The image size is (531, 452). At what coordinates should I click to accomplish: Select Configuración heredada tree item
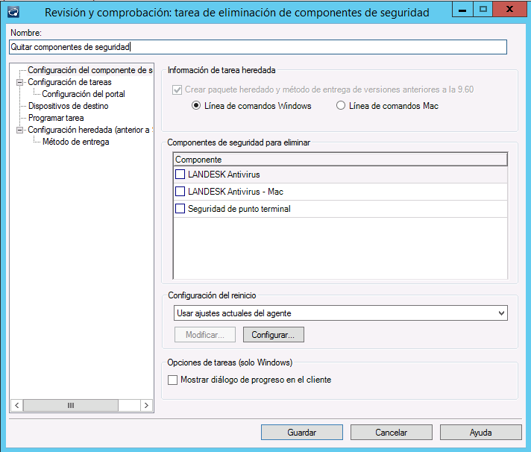tap(90, 130)
